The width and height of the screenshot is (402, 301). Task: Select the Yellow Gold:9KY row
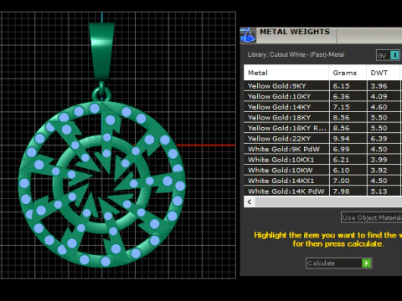[323, 86]
